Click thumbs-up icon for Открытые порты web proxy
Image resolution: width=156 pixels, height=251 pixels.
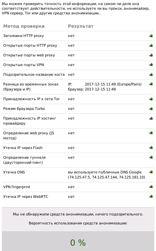click(151, 55)
